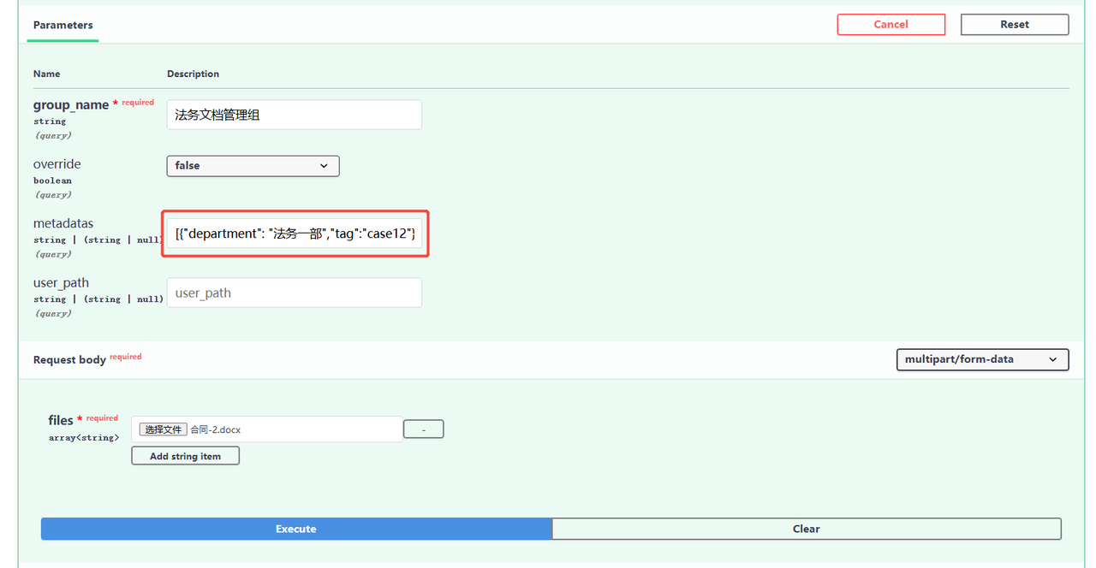This screenshot has height=568, width=1096.
Task: Click the Cancel button
Action: coord(890,25)
